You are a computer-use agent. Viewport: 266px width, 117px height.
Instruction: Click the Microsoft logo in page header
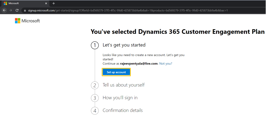27,21
